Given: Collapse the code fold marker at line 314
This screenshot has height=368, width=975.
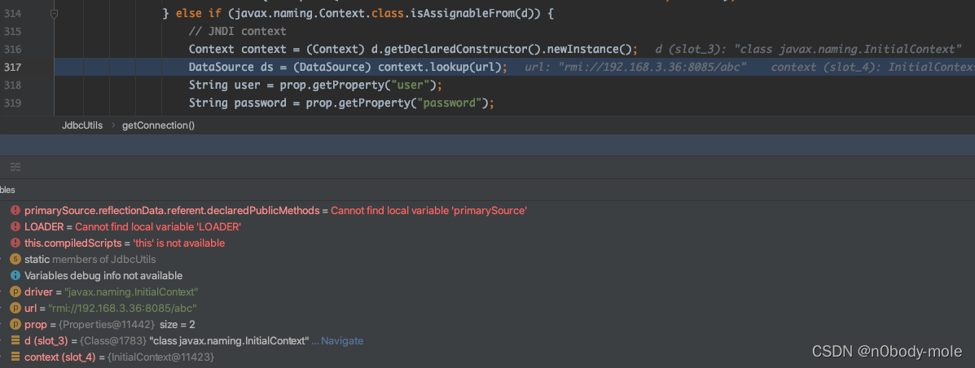Looking at the screenshot, I should coord(54,13).
